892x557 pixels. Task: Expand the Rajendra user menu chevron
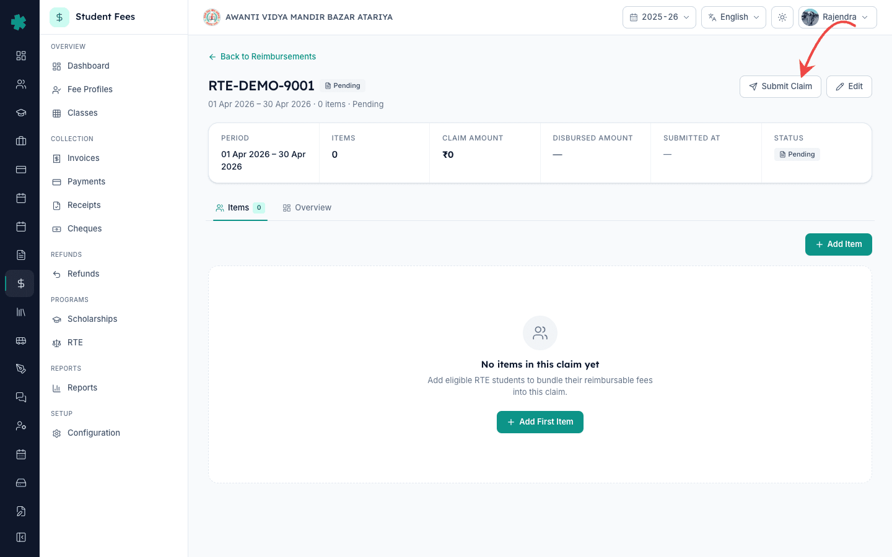[865, 17]
